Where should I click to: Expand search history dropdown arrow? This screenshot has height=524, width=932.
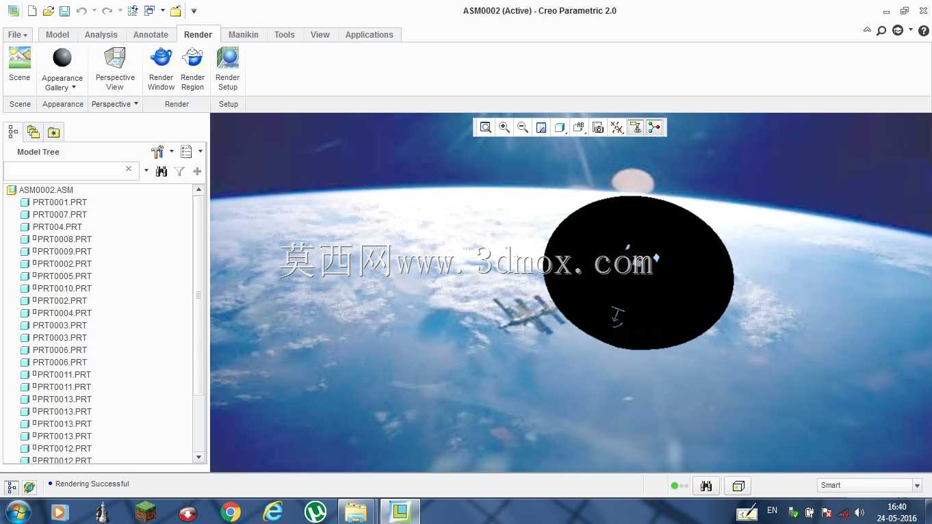(x=146, y=171)
